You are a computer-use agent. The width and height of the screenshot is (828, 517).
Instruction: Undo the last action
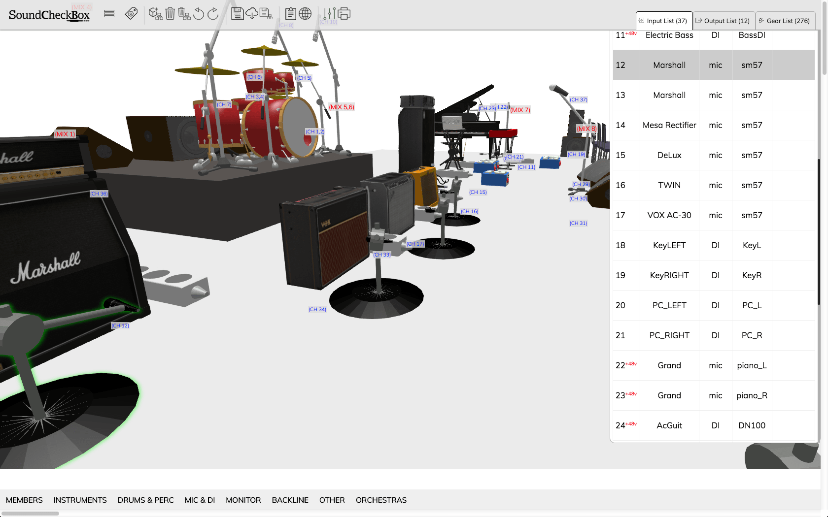199,14
